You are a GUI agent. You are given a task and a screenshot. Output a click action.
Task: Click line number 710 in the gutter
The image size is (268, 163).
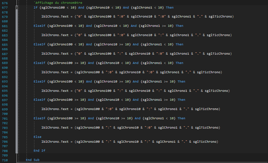(x=5, y=160)
